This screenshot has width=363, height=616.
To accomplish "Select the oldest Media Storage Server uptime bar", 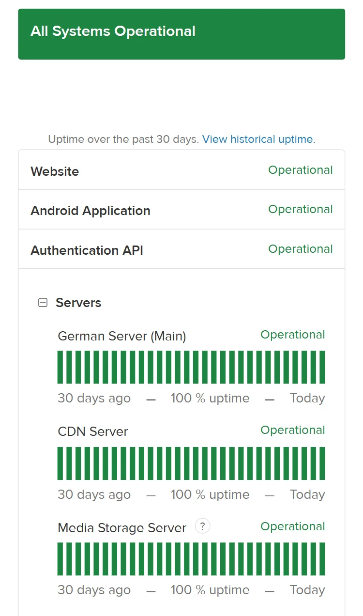I will 60,559.
